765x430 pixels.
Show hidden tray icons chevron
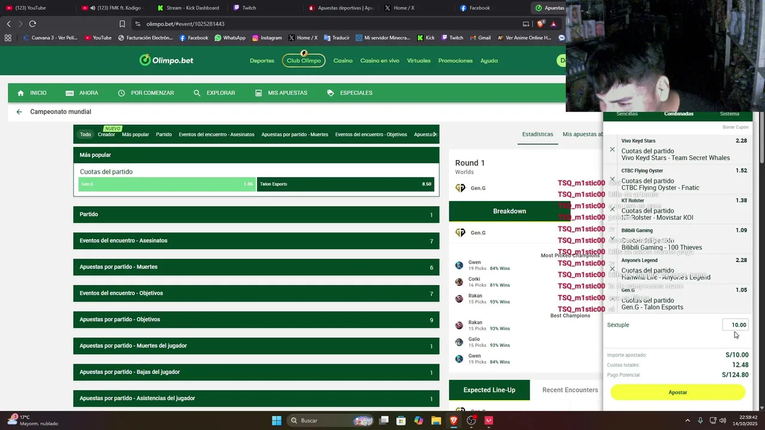click(x=688, y=420)
